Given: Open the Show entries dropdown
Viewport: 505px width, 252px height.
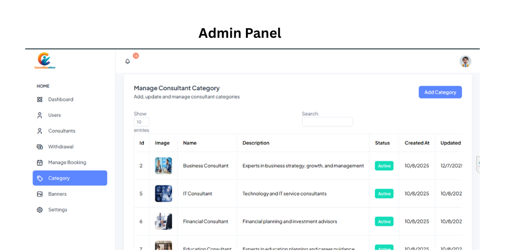Looking at the screenshot, I should tap(142, 122).
